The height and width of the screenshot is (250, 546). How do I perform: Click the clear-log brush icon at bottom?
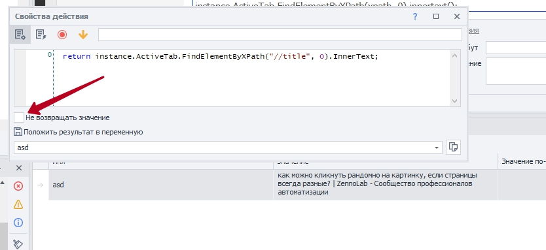[x=18, y=244]
